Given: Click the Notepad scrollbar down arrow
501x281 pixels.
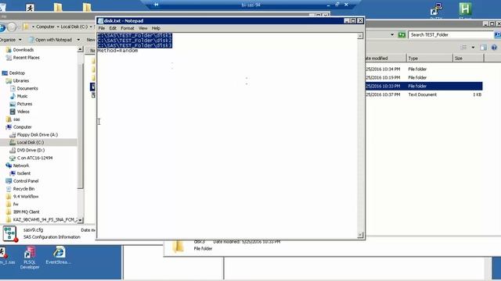Looking at the screenshot, I should [x=360, y=235].
